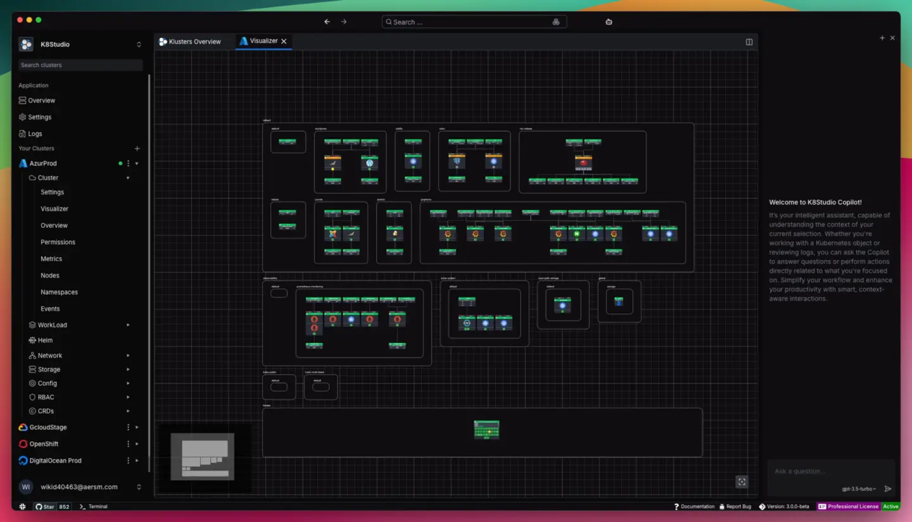Click the Jenkins pod icon in the visualizer

pyautogui.click(x=395, y=234)
